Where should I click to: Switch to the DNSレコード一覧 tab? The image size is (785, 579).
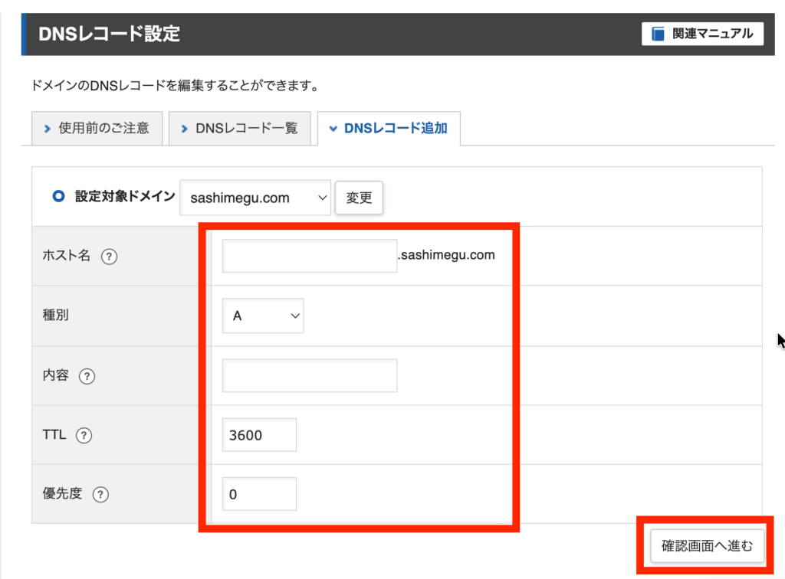(x=239, y=128)
